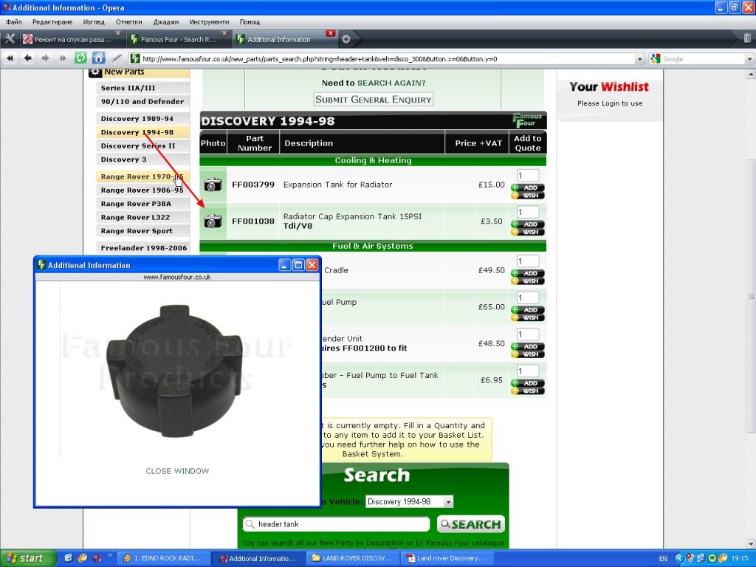Open the Отметки menu
This screenshot has height=567, width=756.
pos(128,21)
